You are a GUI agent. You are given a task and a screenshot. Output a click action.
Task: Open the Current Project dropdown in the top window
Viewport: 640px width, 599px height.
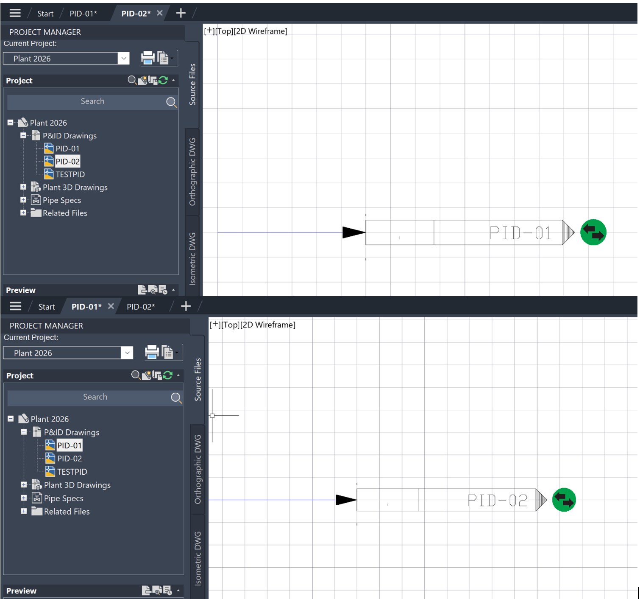click(x=124, y=59)
